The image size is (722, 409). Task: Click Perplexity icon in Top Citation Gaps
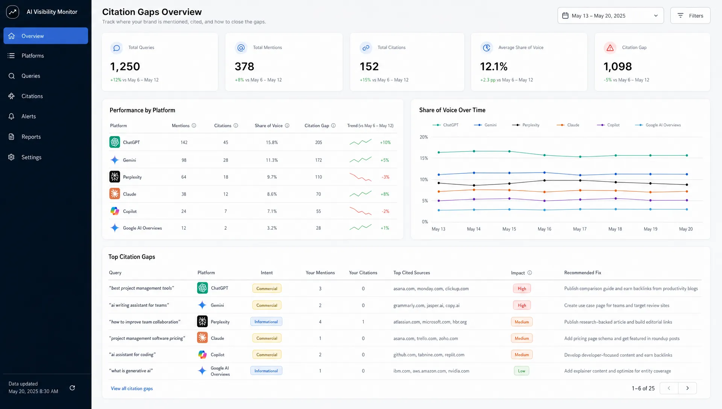[x=202, y=321]
